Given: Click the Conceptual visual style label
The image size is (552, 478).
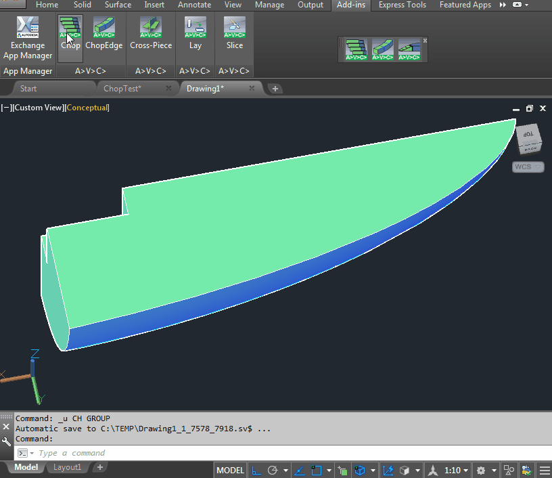Looking at the screenshot, I should click(x=87, y=108).
